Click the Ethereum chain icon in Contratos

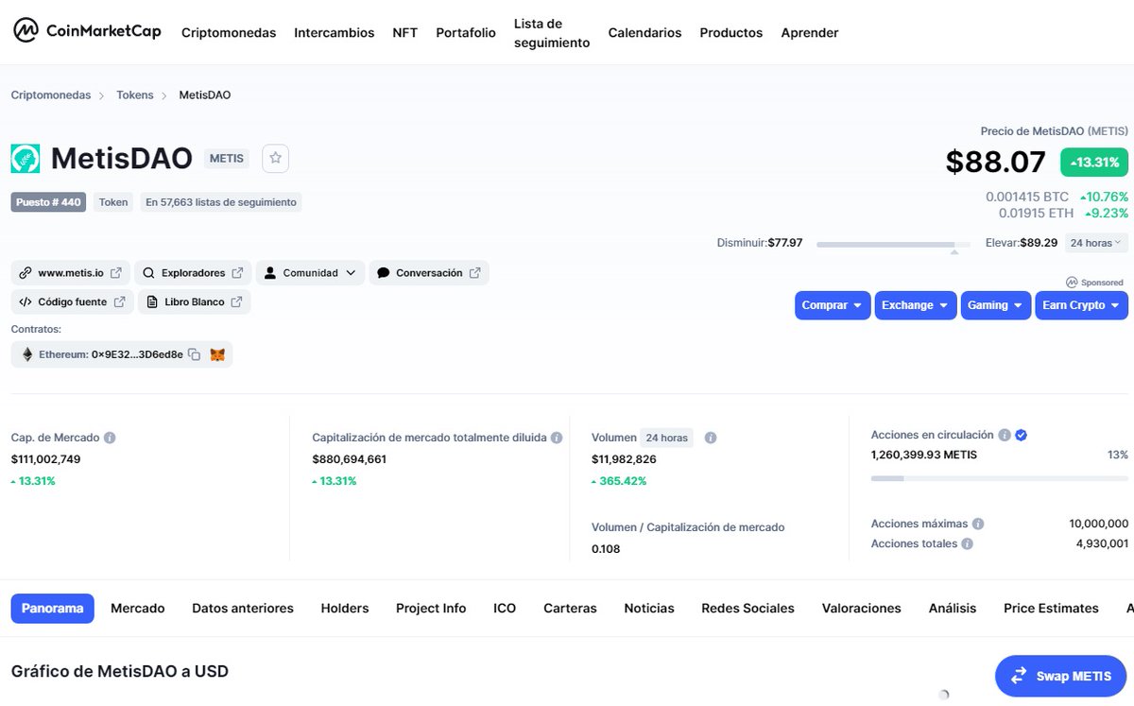(x=27, y=354)
